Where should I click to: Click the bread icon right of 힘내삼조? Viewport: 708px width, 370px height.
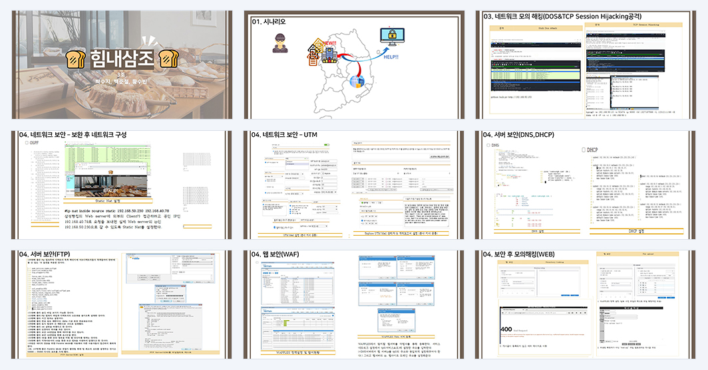[169, 60]
